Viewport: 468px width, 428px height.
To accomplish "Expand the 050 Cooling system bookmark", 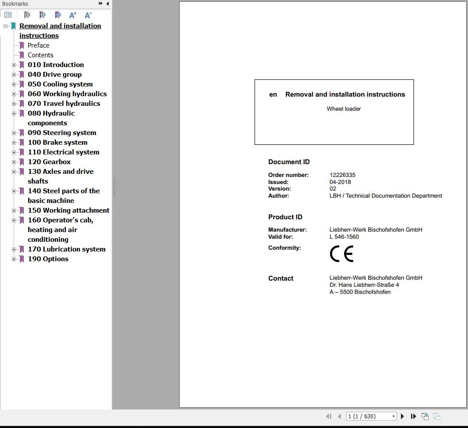I will point(14,84).
